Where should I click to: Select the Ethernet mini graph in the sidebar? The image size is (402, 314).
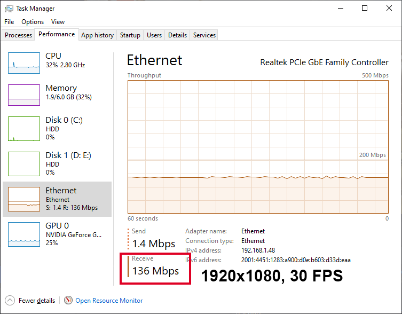point(24,199)
